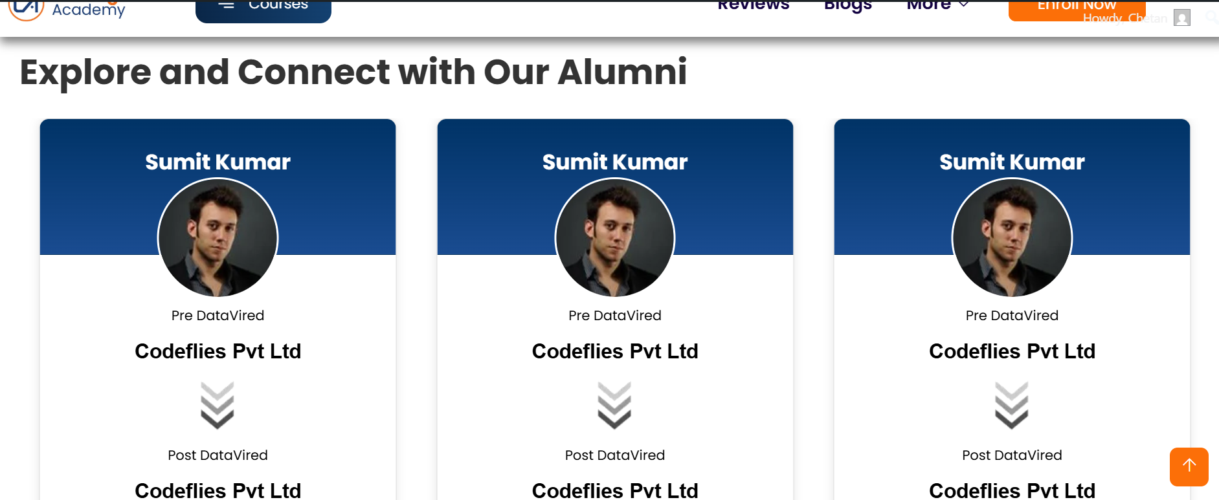Image resolution: width=1219 pixels, height=500 pixels.
Task: Open the Blogs menu item
Action: pos(848,6)
